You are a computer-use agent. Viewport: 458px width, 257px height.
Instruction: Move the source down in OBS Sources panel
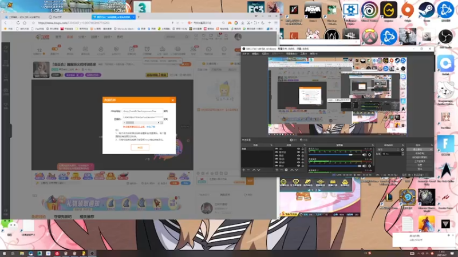tap(297, 170)
